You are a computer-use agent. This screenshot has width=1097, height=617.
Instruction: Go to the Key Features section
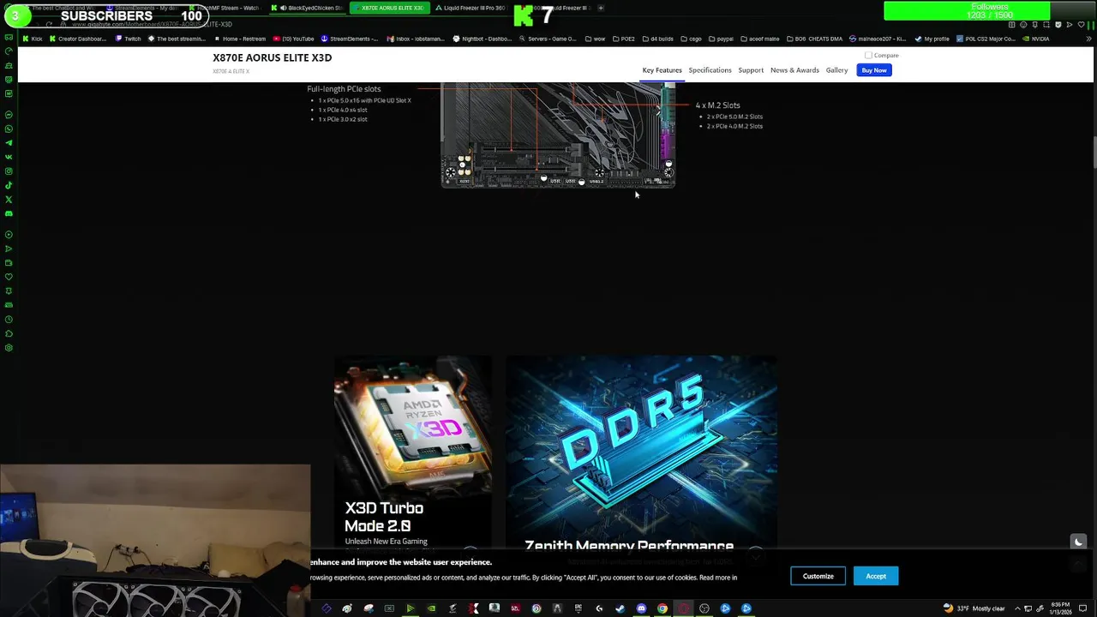coord(662,70)
